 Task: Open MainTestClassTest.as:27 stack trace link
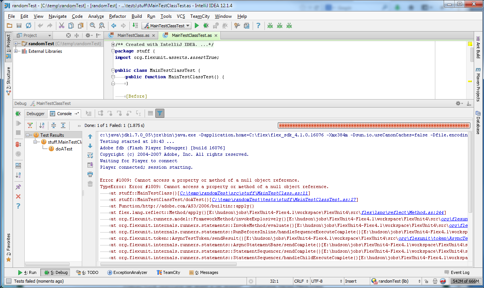pos(283,199)
